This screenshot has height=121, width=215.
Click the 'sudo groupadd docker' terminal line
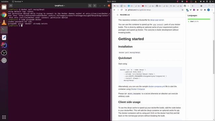[x=25, y=19]
